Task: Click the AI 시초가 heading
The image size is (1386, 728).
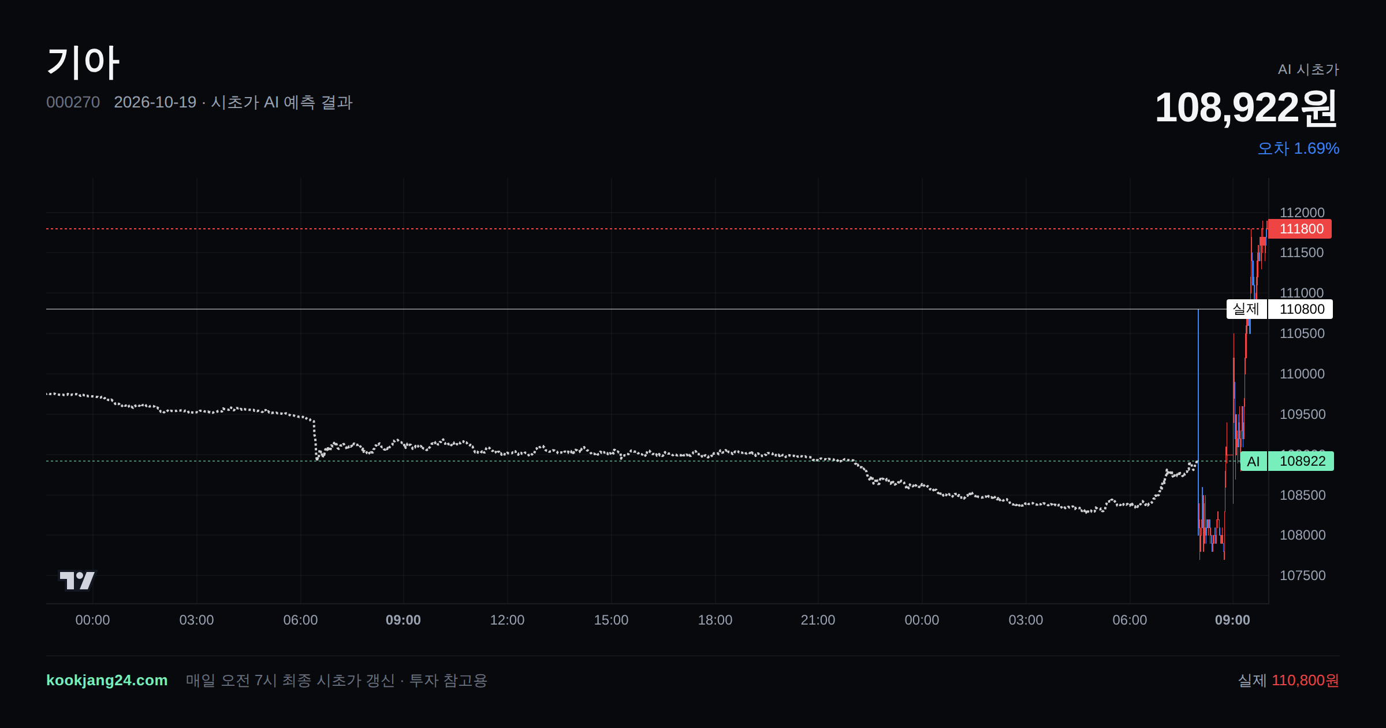Action: pos(1309,69)
